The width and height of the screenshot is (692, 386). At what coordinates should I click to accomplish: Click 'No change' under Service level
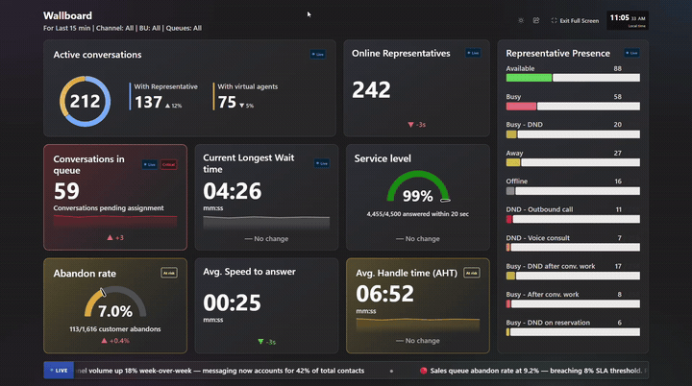pos(417,239)
